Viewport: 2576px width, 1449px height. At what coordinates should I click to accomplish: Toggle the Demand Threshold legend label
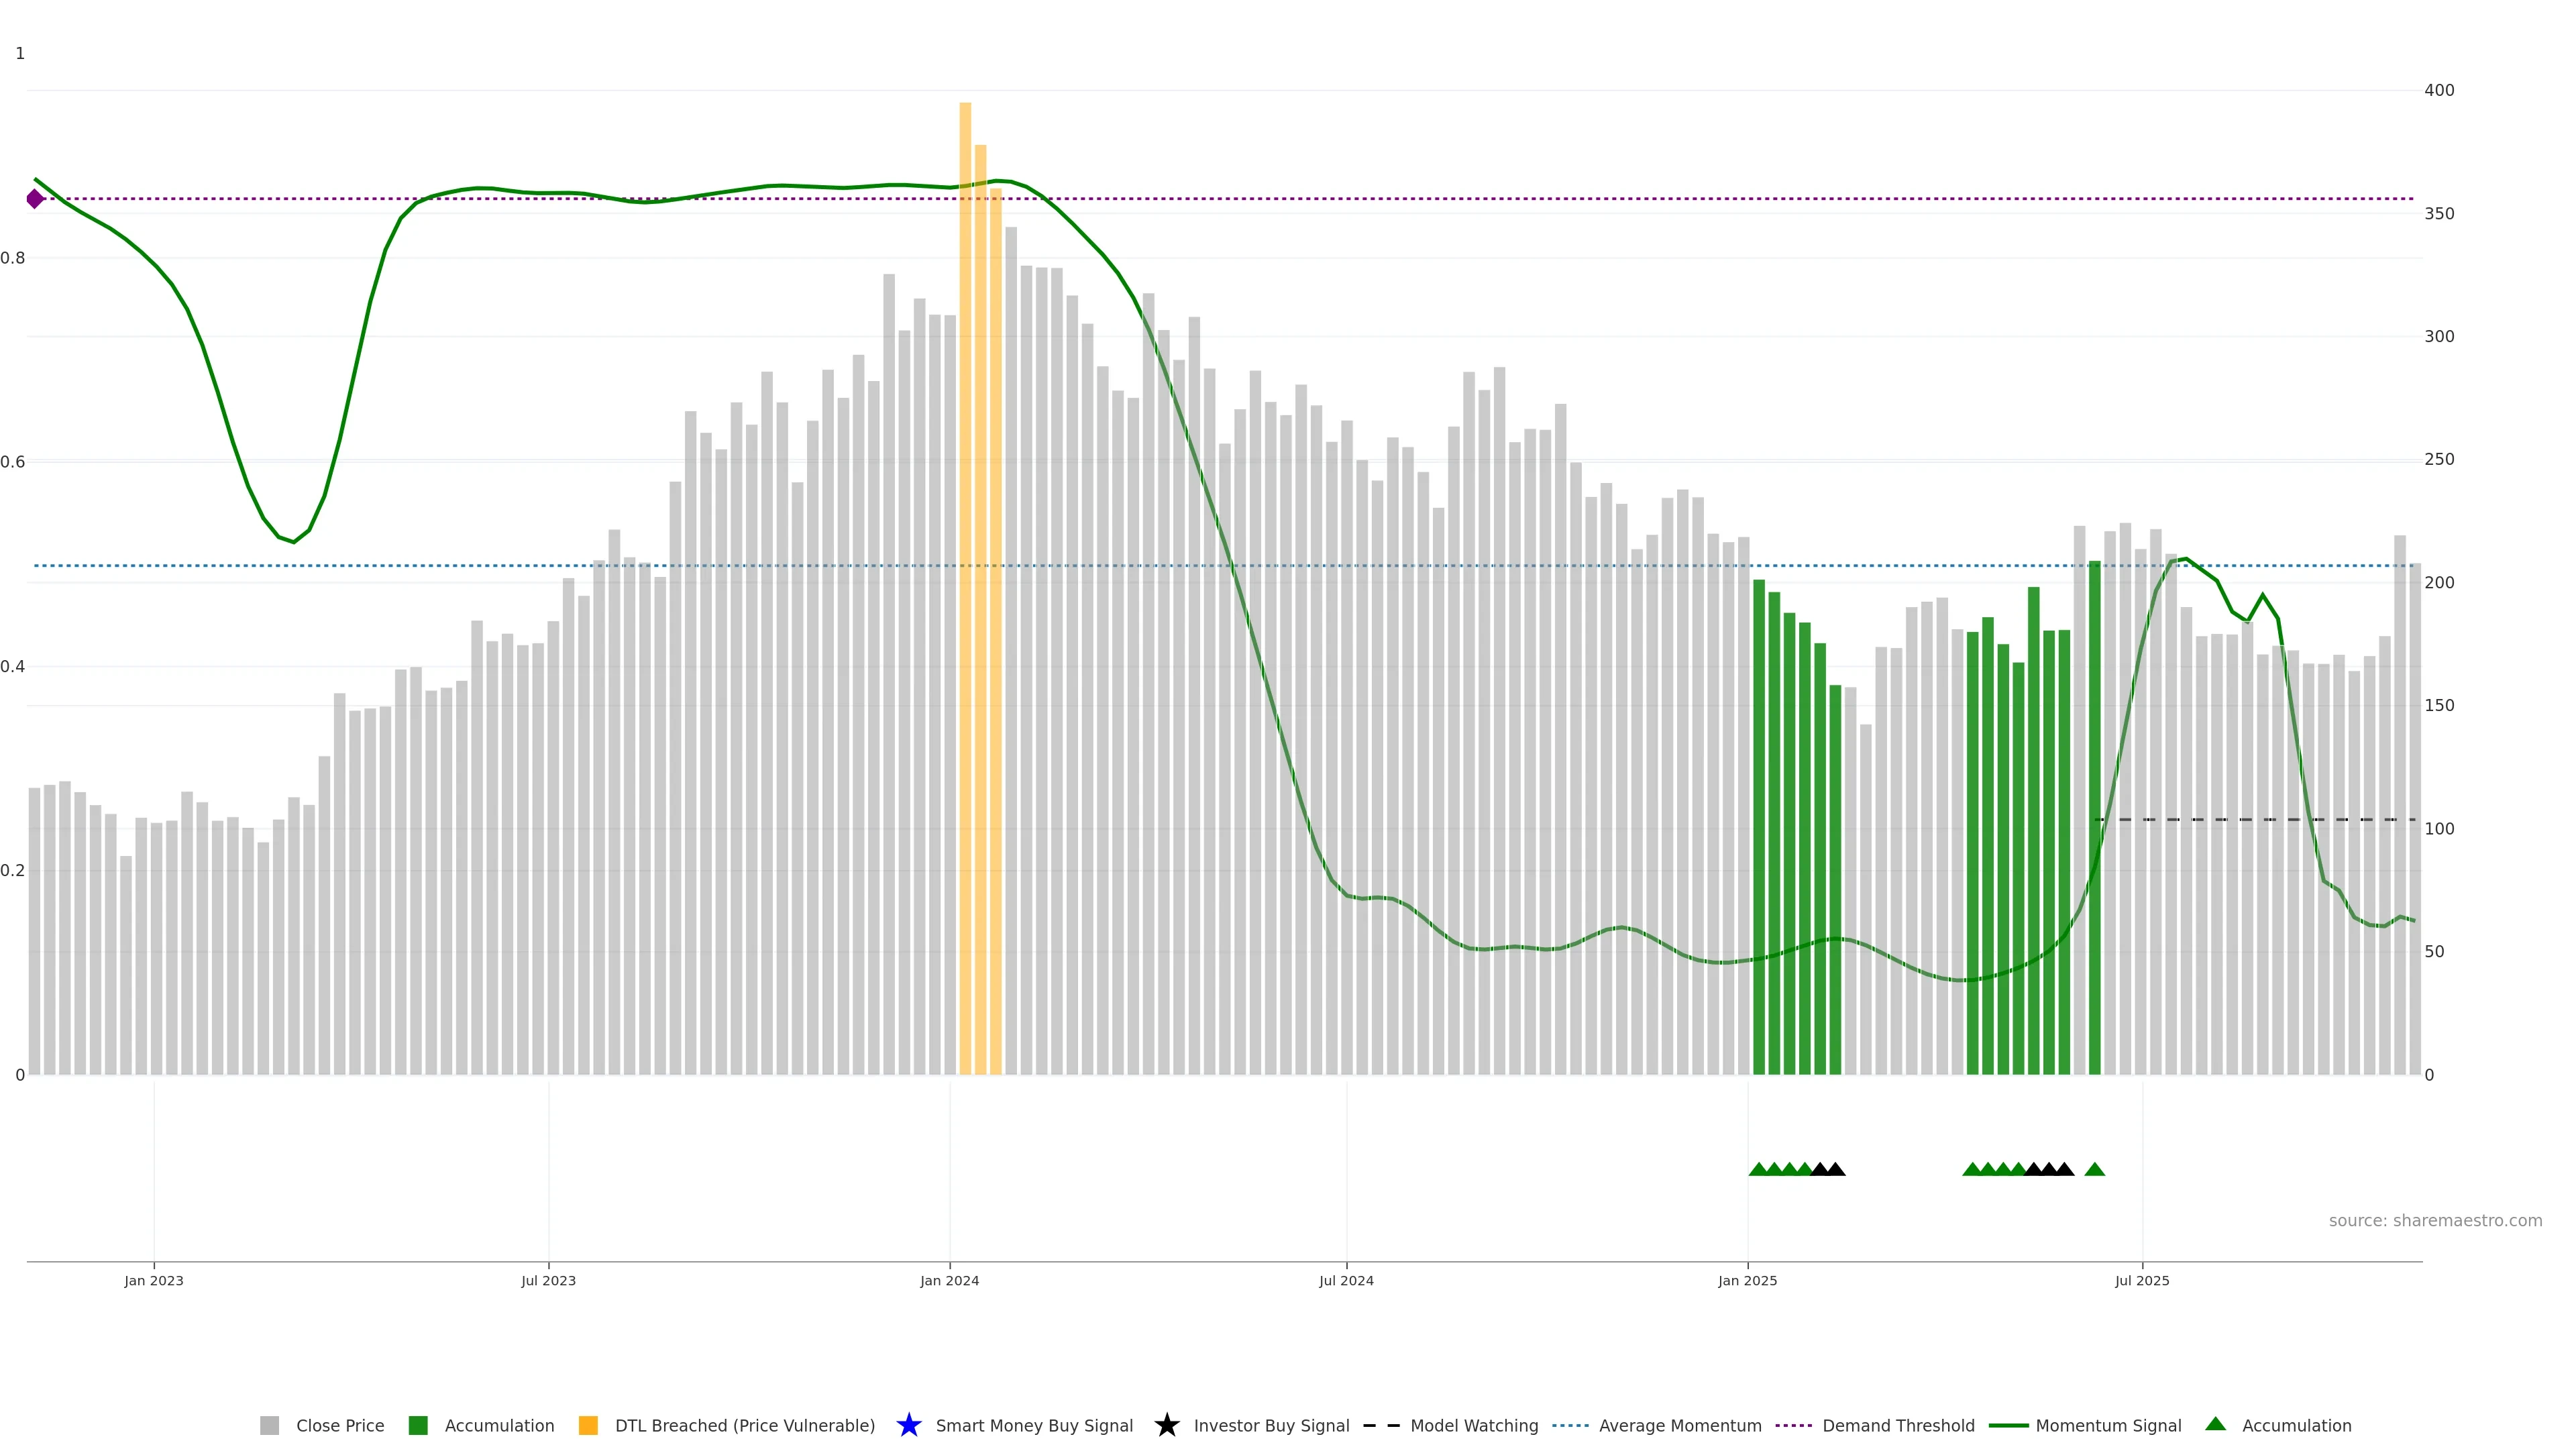pyautogui.click(x=1898, y=1425)
